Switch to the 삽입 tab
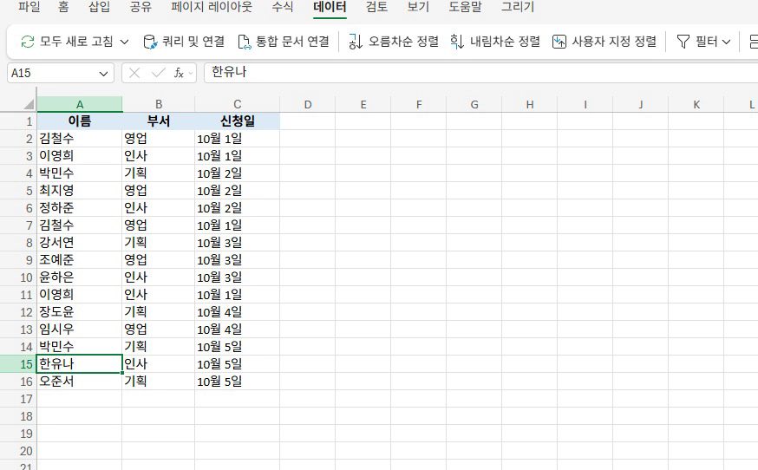 [x=99, y=7]
